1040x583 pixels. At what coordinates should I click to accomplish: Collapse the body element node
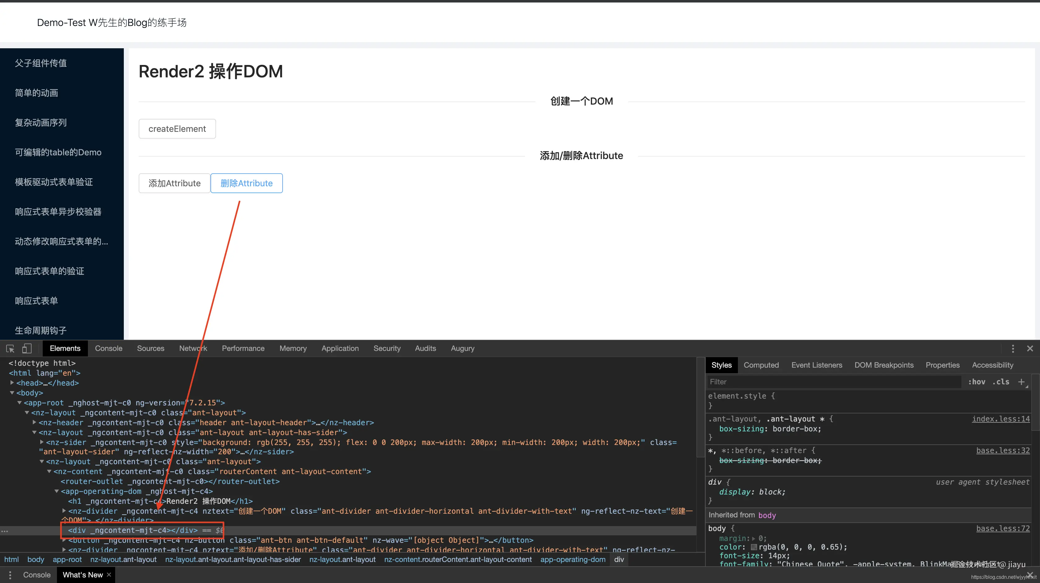[12, 393]
